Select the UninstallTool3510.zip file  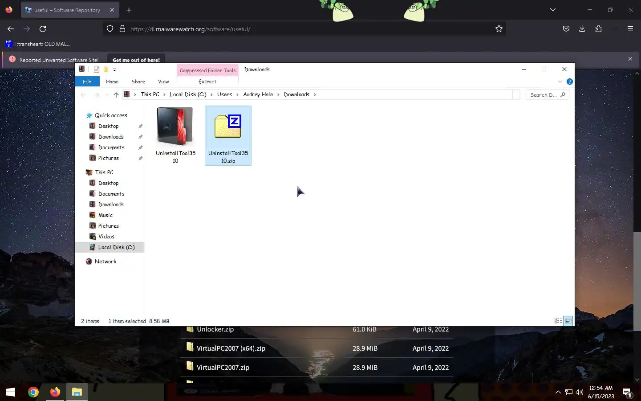(228, 135)
